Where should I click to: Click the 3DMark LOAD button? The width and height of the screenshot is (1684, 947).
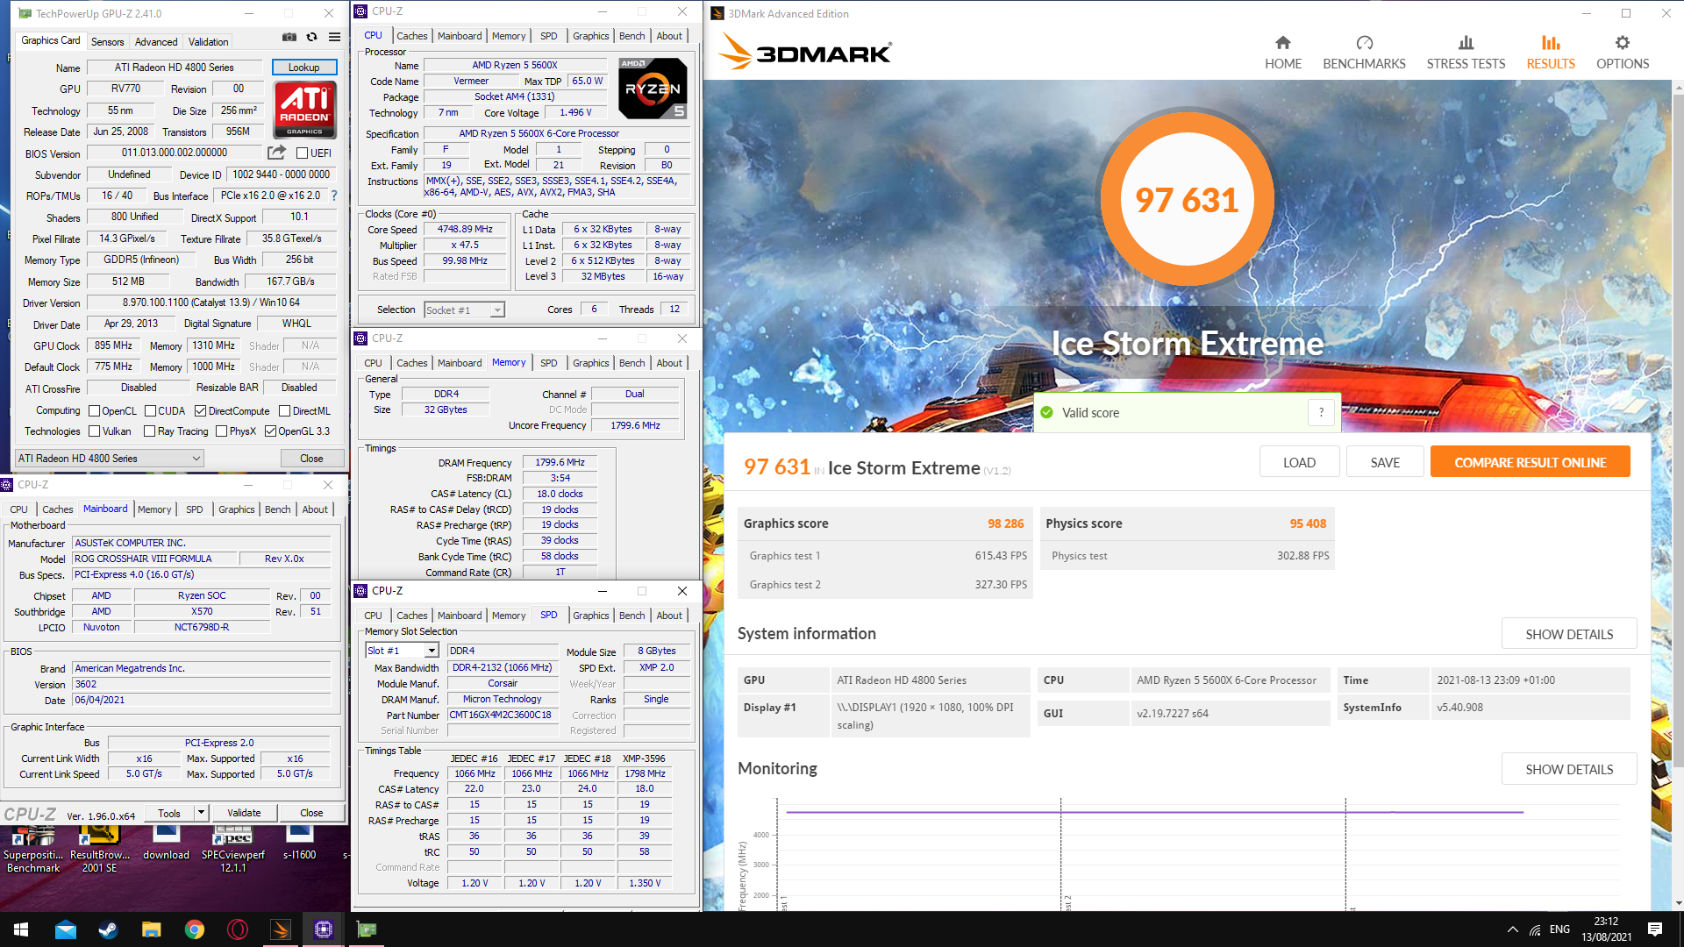tap(1299, 462)
